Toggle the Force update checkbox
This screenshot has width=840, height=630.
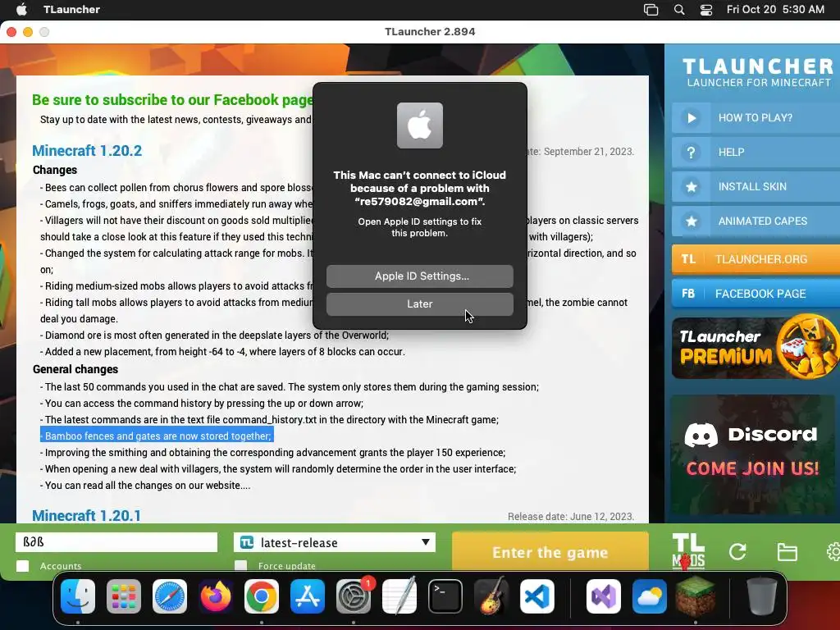[241, 566]
